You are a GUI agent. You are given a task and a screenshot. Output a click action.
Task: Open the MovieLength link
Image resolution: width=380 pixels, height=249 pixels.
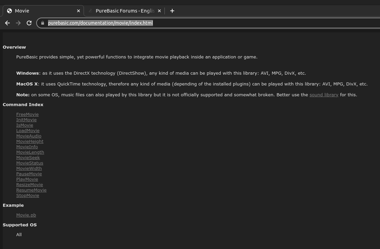(30, 152)
